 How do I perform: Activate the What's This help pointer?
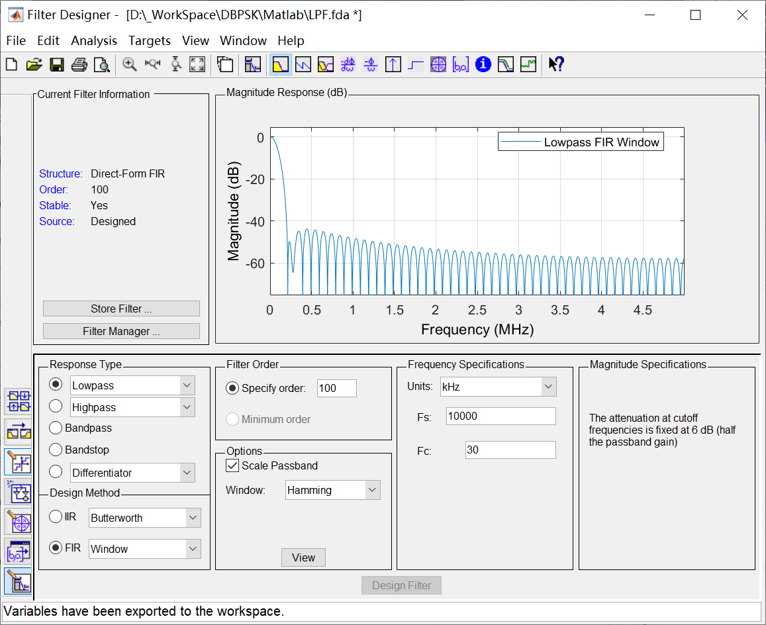[x=556, y=64]
